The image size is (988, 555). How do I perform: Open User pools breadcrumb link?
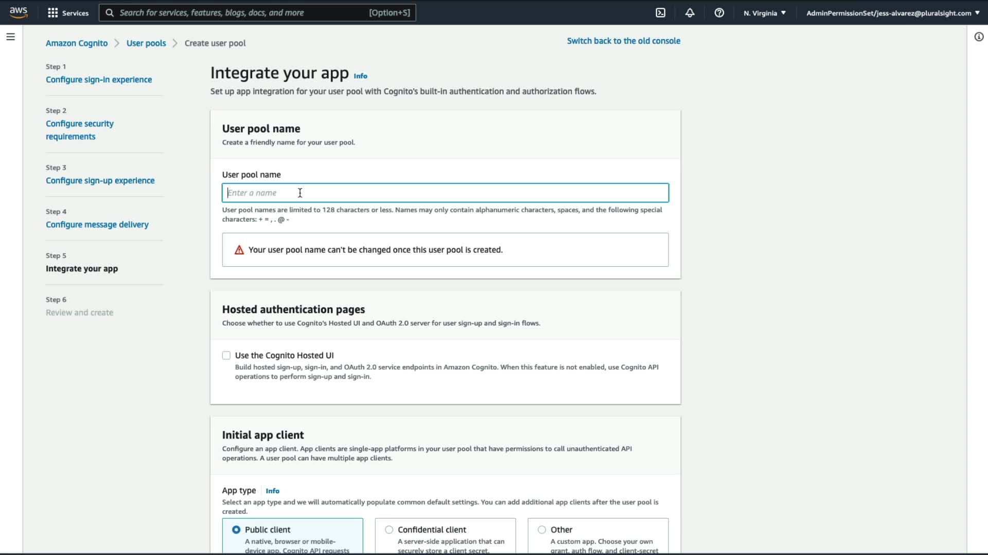point(146,43)
